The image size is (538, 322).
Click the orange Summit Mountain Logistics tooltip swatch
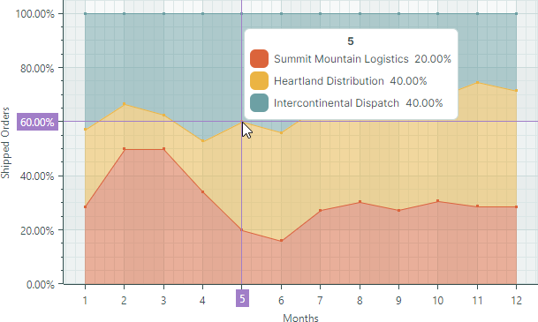pos(259,58)
